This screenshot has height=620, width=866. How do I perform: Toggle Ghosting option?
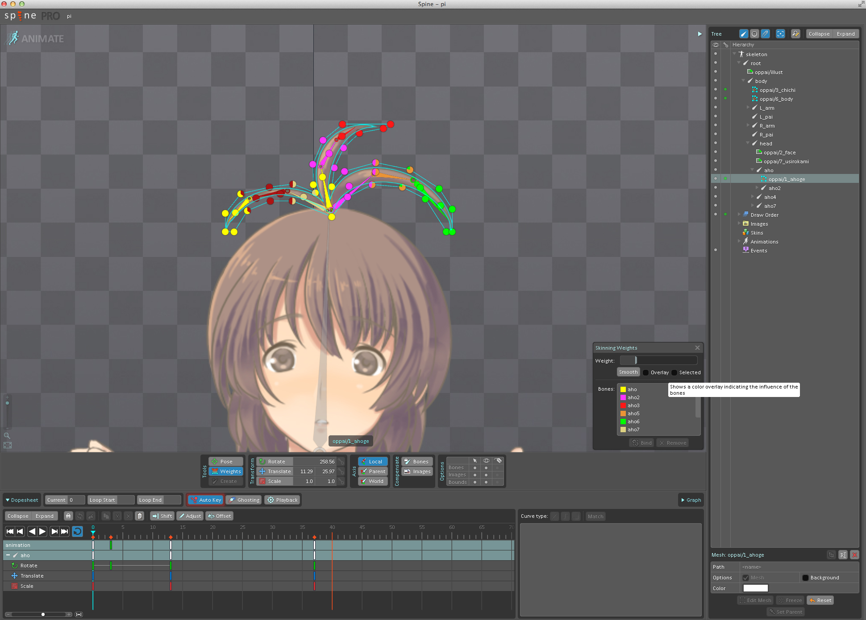(244, 500)
